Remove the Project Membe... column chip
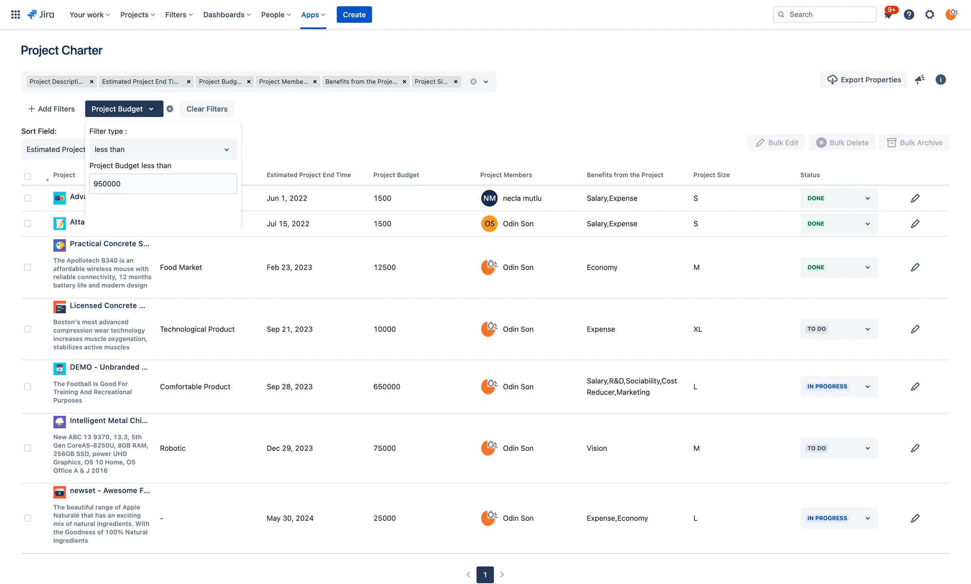The width and height of the screenshot is (971, 584). coord(315,82)
